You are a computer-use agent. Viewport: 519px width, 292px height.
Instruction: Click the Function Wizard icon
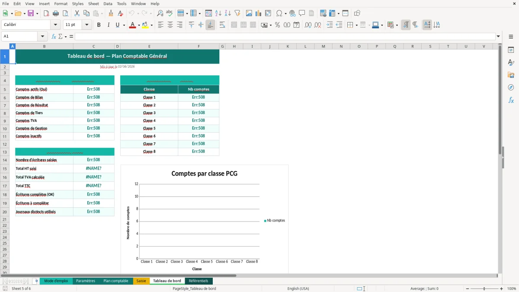coord(54,36)
